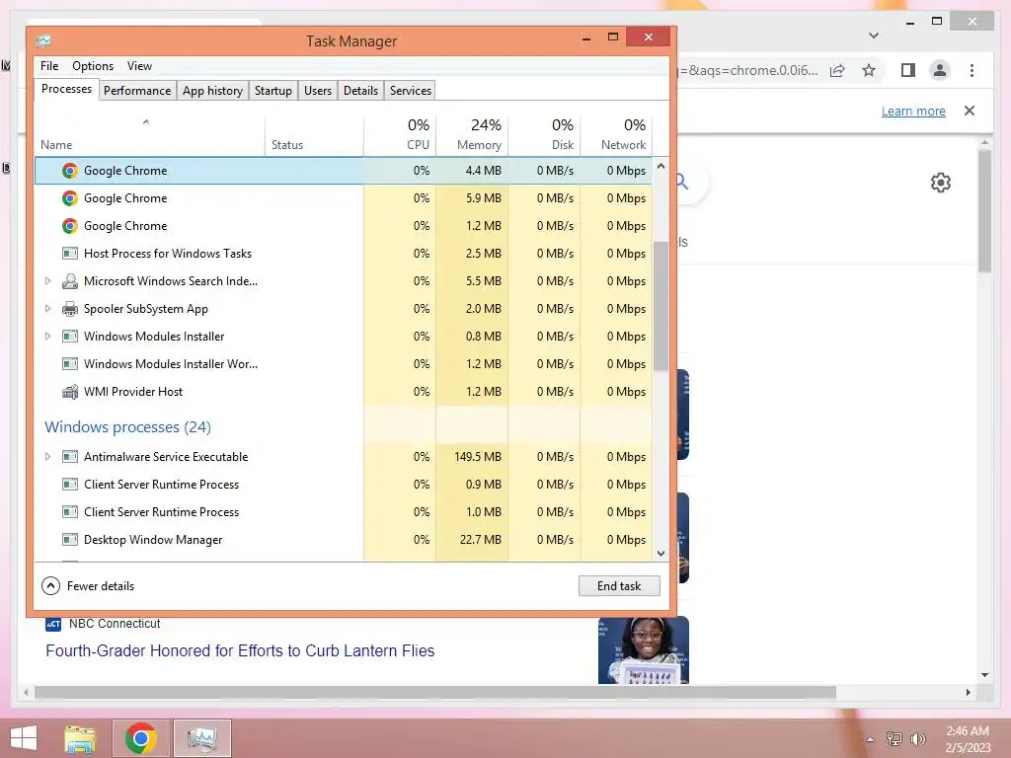Click Task Manager process list scrollbar thumb
Image resolution: width=1011 pixels, height=758 pixels.
(661, 306)
